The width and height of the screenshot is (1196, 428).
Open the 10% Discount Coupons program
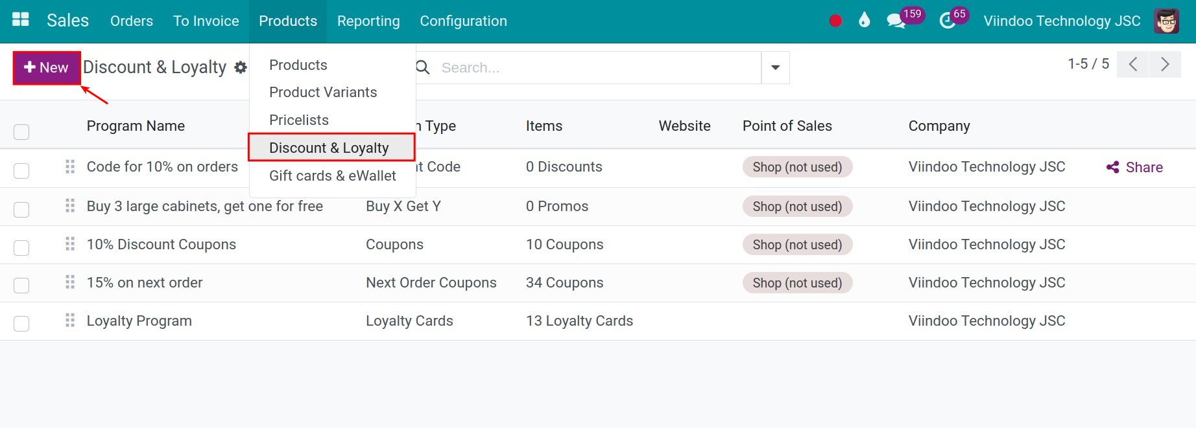[x=161, y=244]
